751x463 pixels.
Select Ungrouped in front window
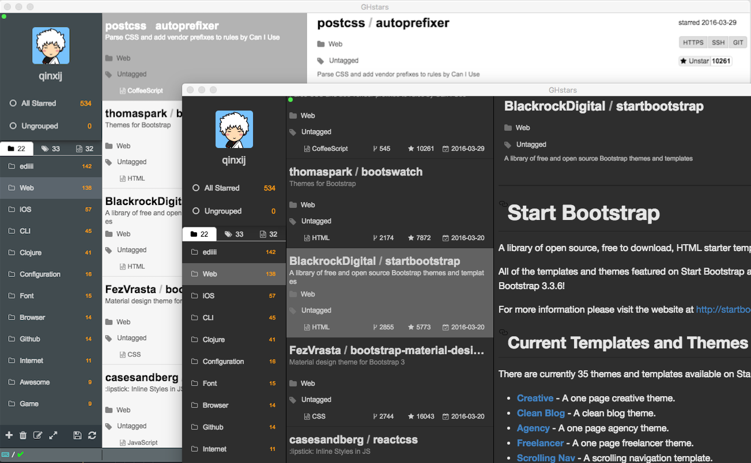234,211
